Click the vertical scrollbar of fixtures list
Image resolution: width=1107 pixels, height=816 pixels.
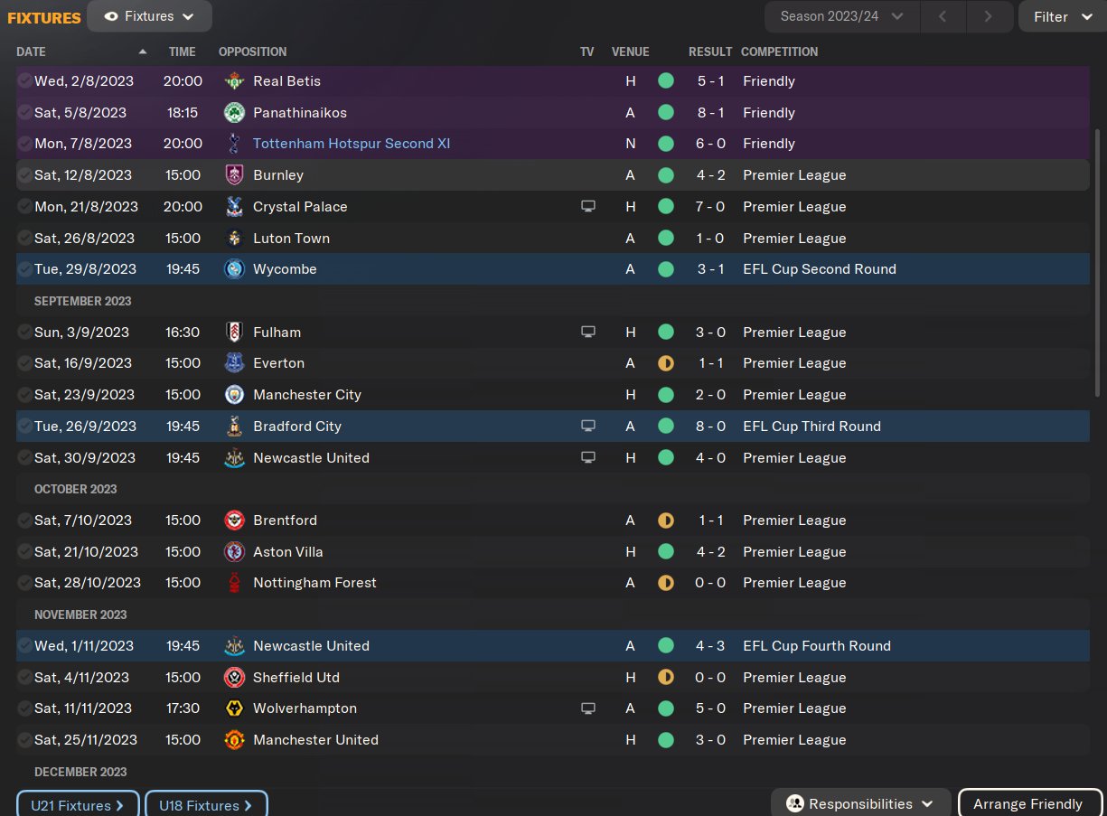(x=1098, y=262)
